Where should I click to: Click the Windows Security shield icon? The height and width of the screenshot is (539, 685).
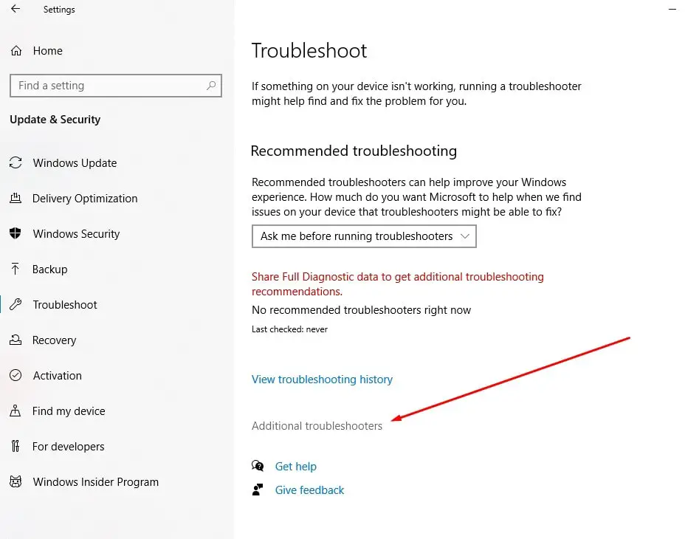pyautogui.click(x=16, y=234)
